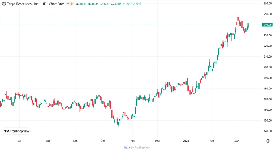Click the Targa Resources logo icon

pyautogui.click(x=4, y=4)
